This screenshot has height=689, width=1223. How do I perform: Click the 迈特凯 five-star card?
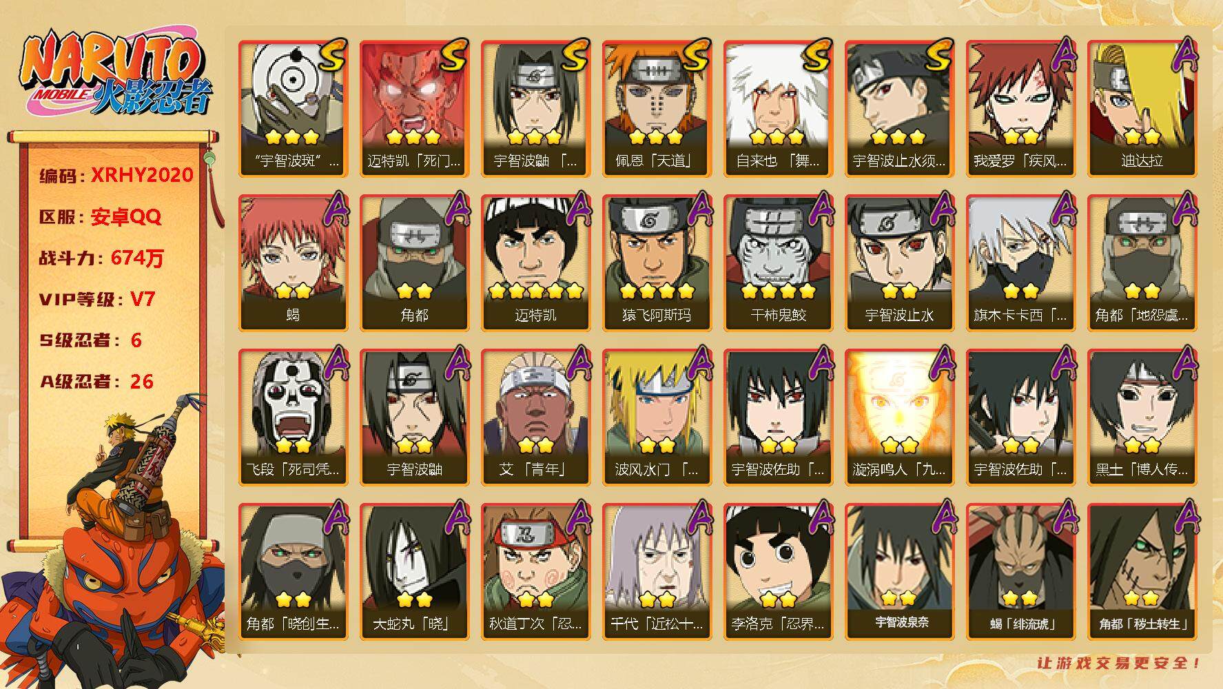pos(535,263)
